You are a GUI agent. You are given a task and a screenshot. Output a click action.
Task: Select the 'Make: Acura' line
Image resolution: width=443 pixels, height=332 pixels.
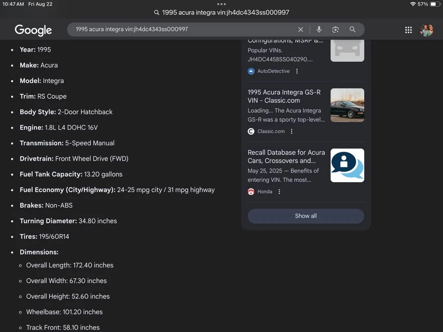39,65
